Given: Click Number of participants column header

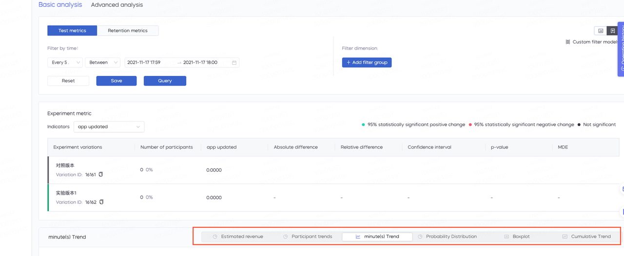Looking at the screenshot, I should pos(167,147).
